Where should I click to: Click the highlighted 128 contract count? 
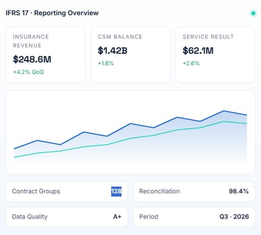tap(116, 192)
